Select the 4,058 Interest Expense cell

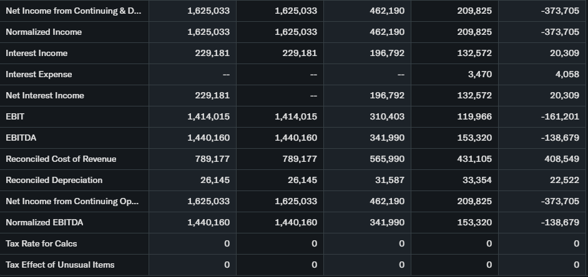567,75
